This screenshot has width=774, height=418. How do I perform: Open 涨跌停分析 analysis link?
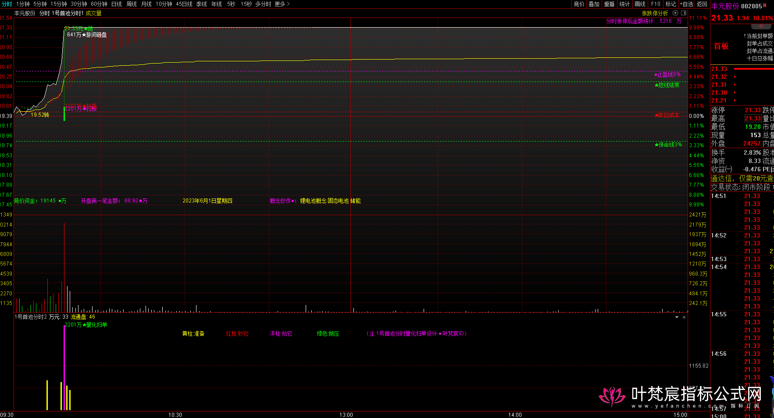tap(655, 13)
